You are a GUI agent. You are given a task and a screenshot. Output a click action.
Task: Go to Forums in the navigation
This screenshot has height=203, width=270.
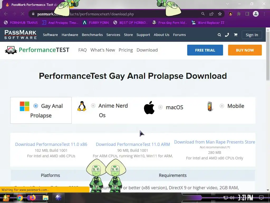click(x=179, y=35)
